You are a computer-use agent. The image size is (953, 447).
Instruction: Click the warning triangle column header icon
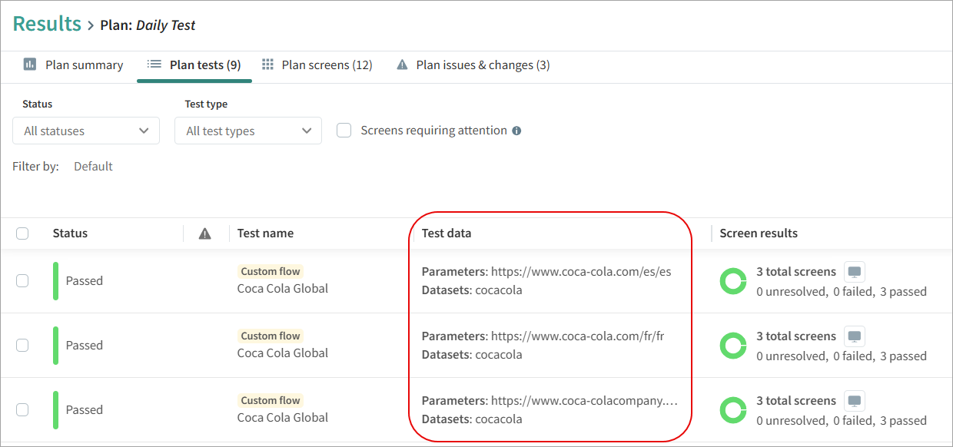[204, 233]
